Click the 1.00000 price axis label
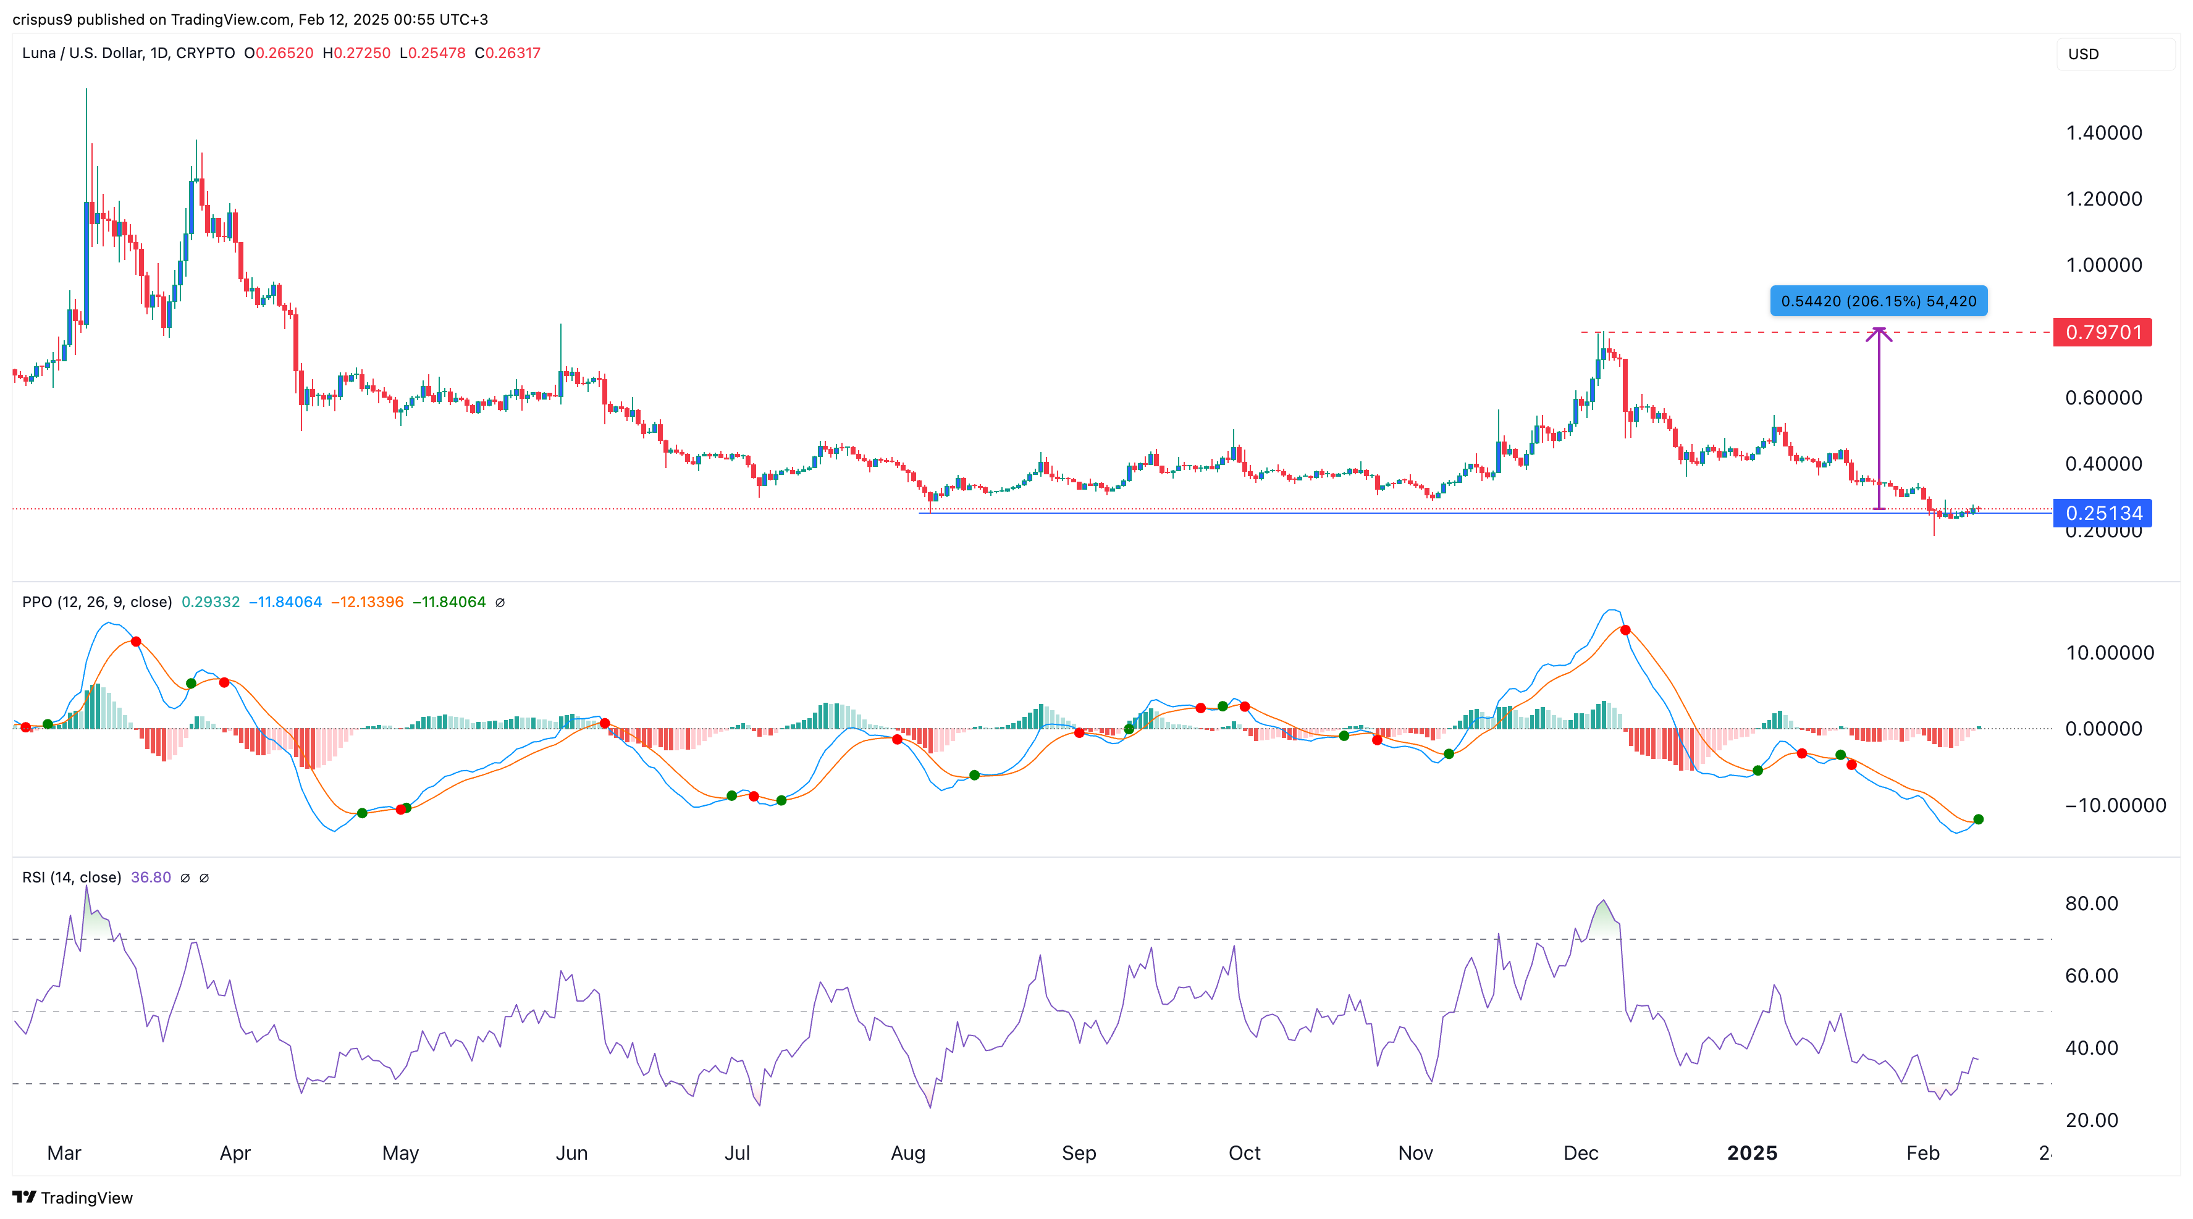The height and width of the screenshot is (1219, 2193). [x=2103, y=266]
